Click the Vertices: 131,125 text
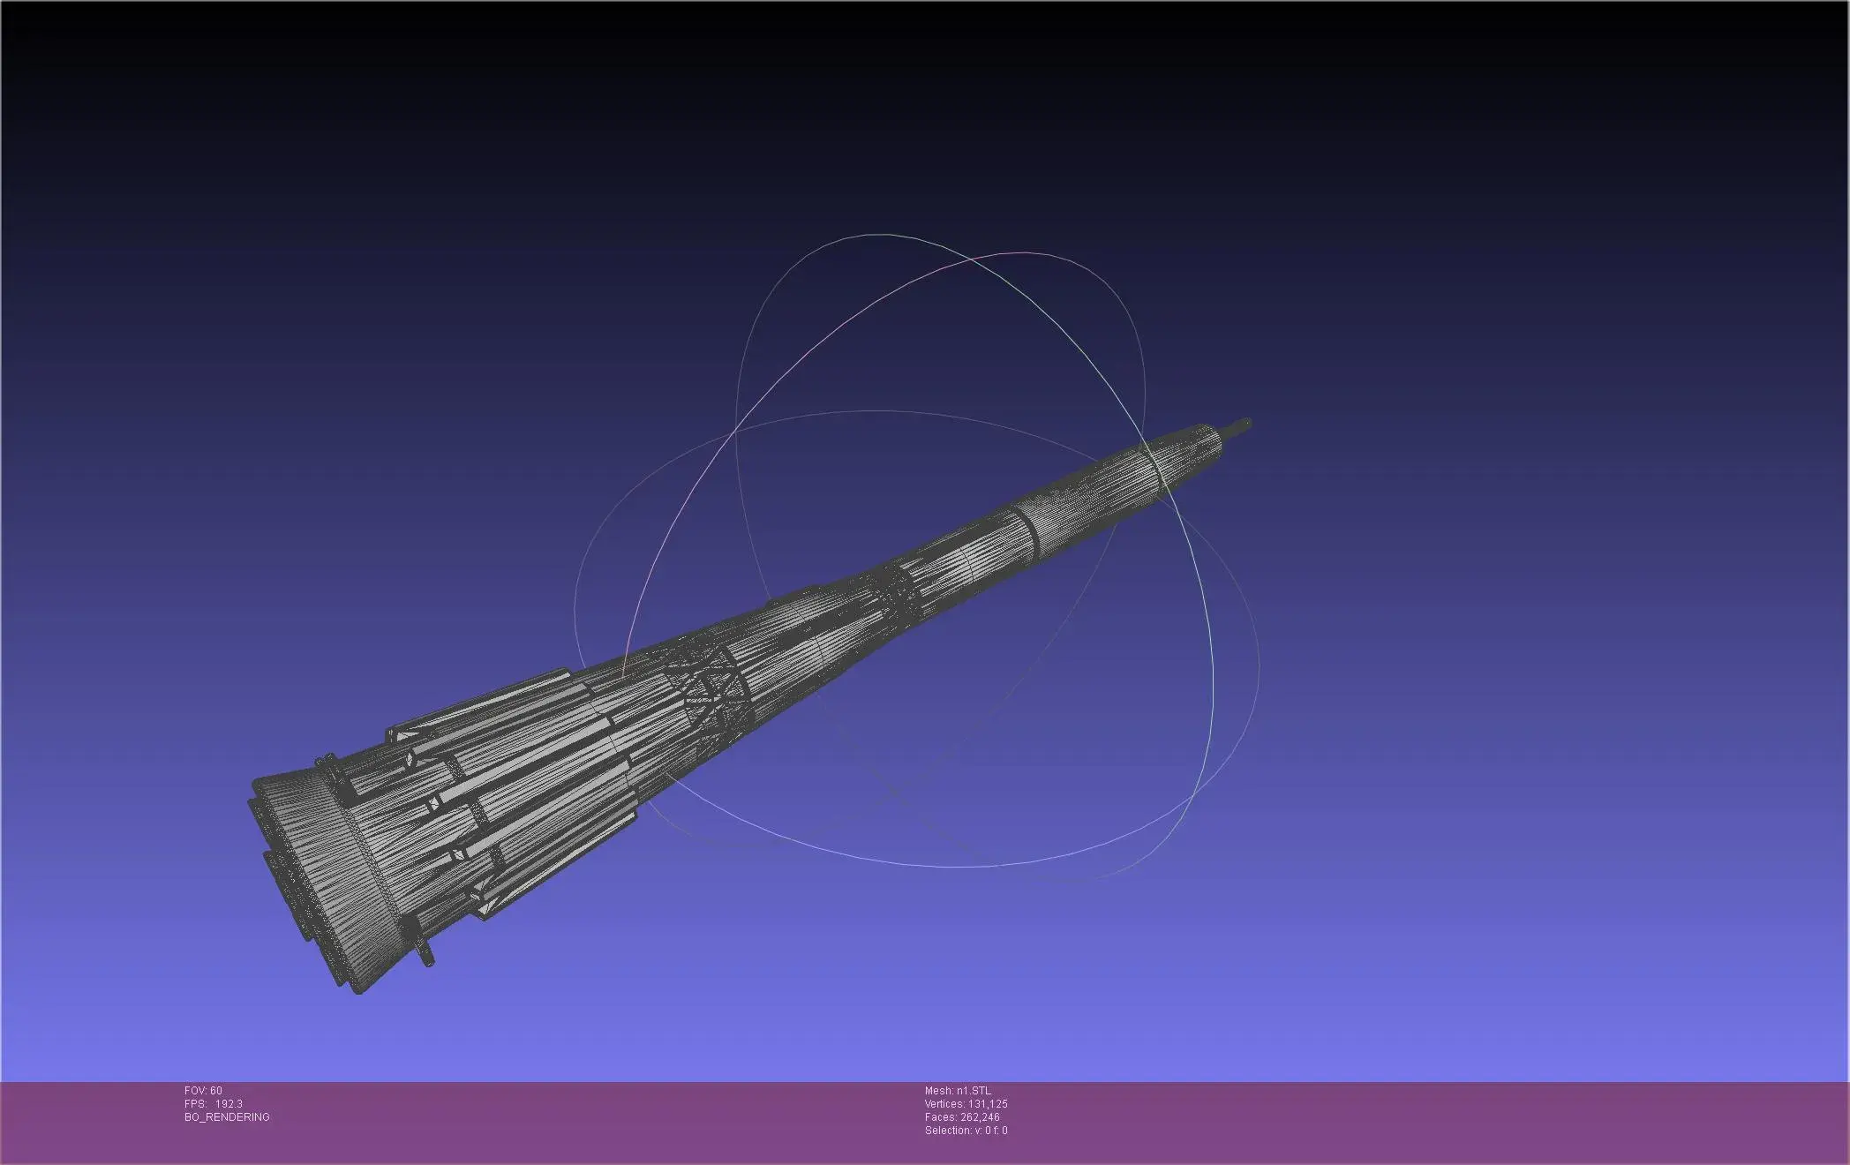 tap(966, 1104)
